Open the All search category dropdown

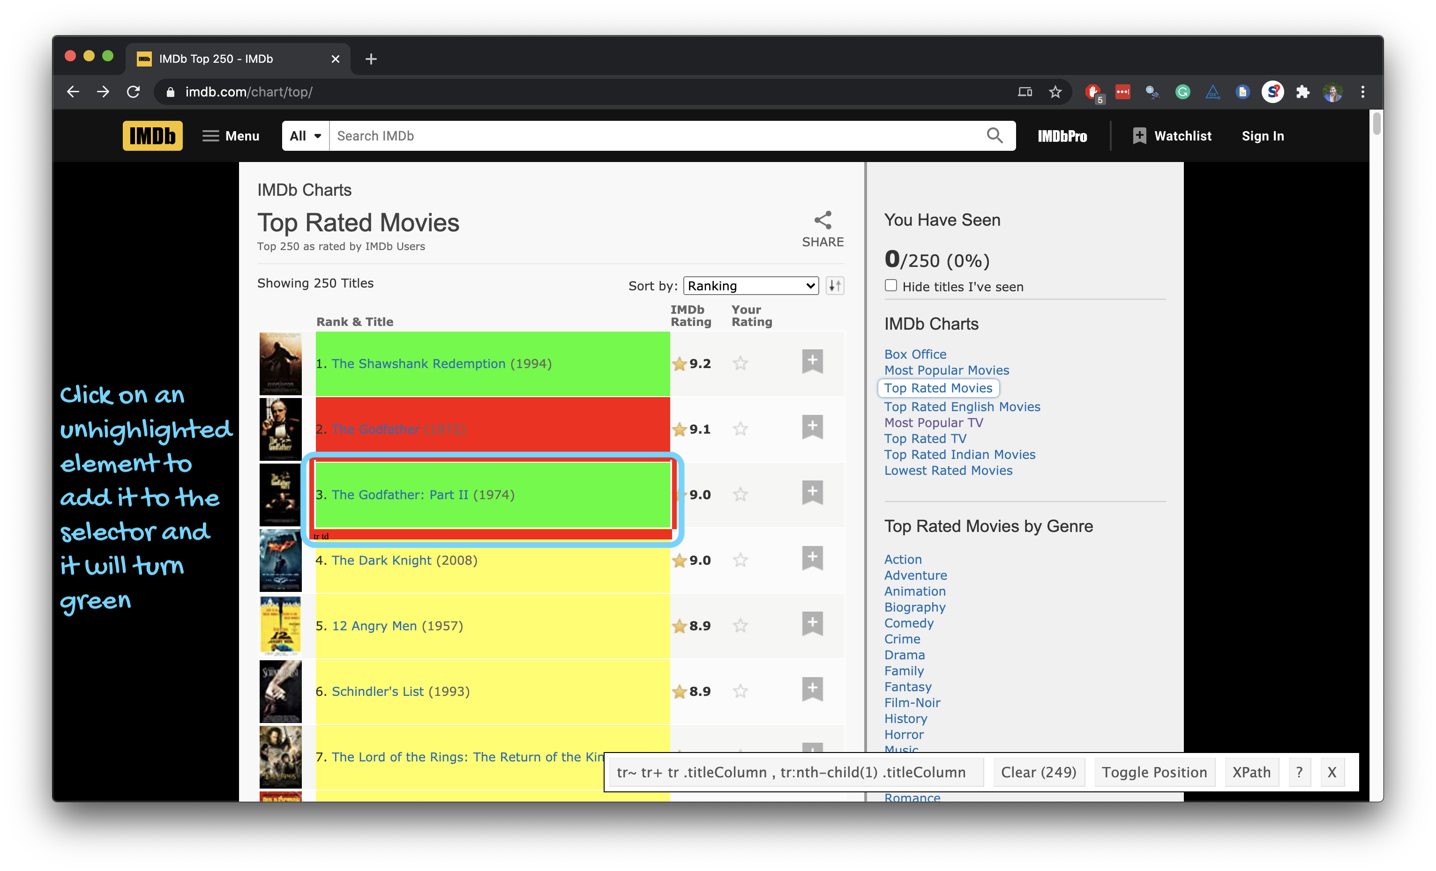306,136
